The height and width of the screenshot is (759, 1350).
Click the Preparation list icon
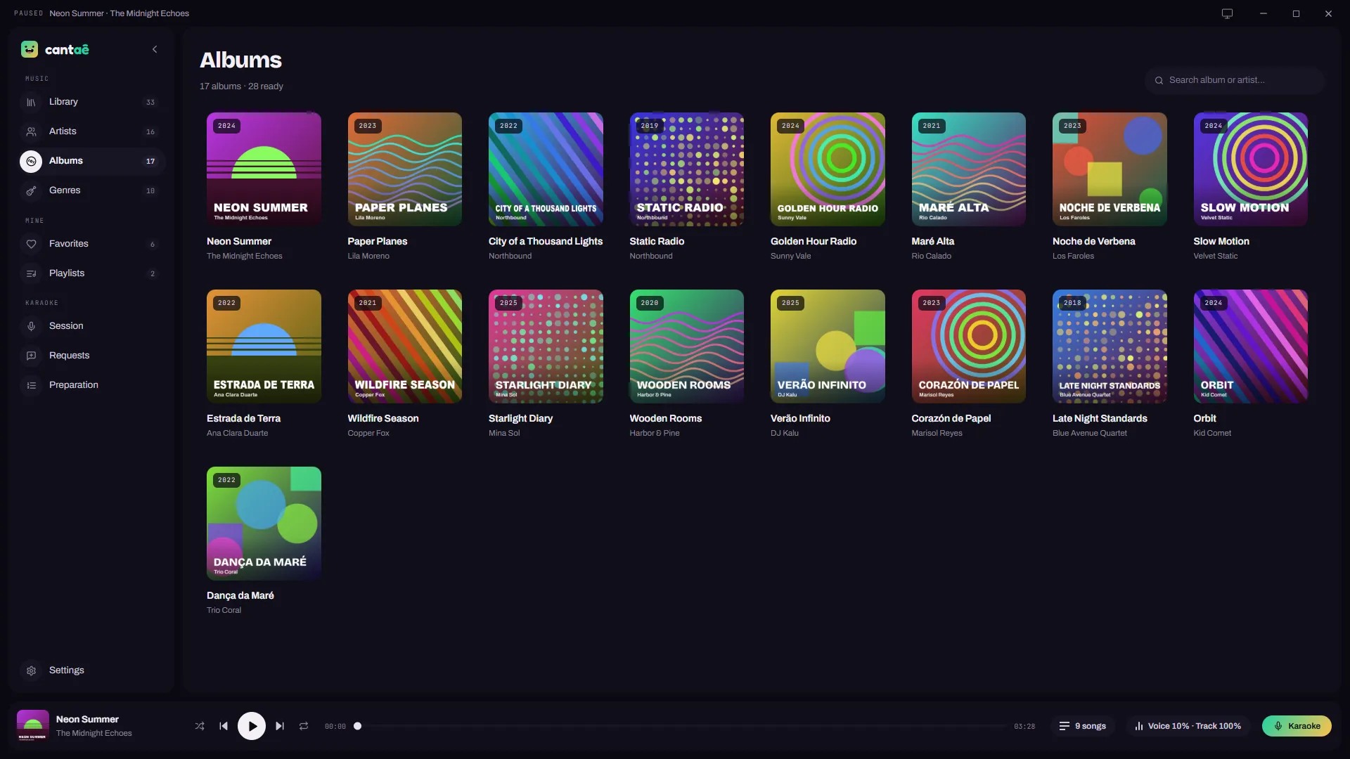[31, 385]
